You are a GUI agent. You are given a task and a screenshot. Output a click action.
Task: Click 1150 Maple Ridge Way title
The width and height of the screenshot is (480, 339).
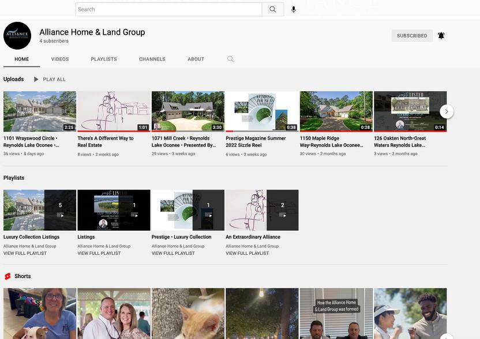(x=332, y=142)
